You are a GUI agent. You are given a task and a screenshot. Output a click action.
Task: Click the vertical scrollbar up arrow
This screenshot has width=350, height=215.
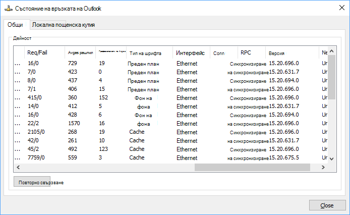[332, 51]
